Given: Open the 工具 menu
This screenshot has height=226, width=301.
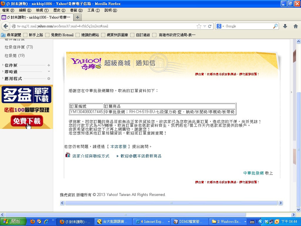Looking at the screenshot, I should point(93,10).
